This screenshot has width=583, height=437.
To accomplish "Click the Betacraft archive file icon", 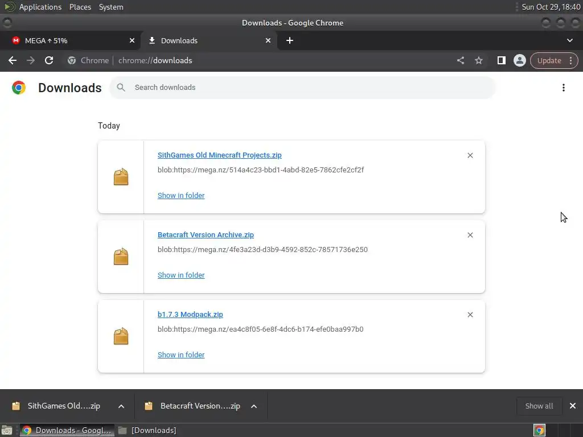I will tap(121, 257).
